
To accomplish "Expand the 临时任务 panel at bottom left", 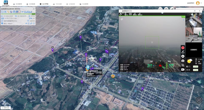I will [5, 108].
